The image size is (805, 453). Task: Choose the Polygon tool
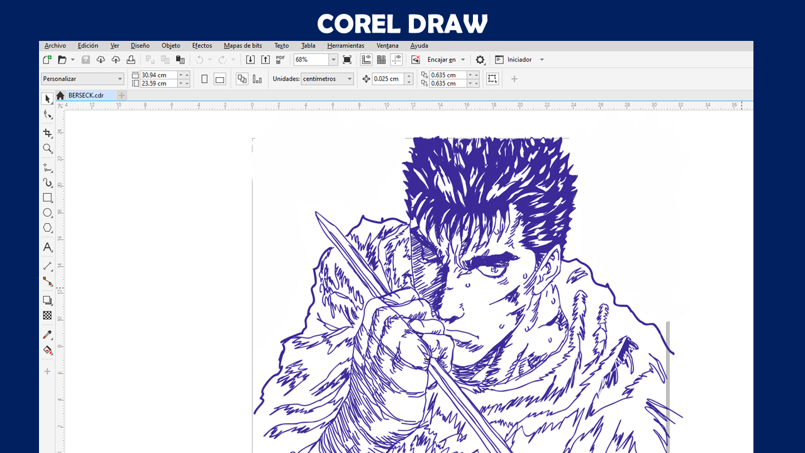tap(47, 228)
